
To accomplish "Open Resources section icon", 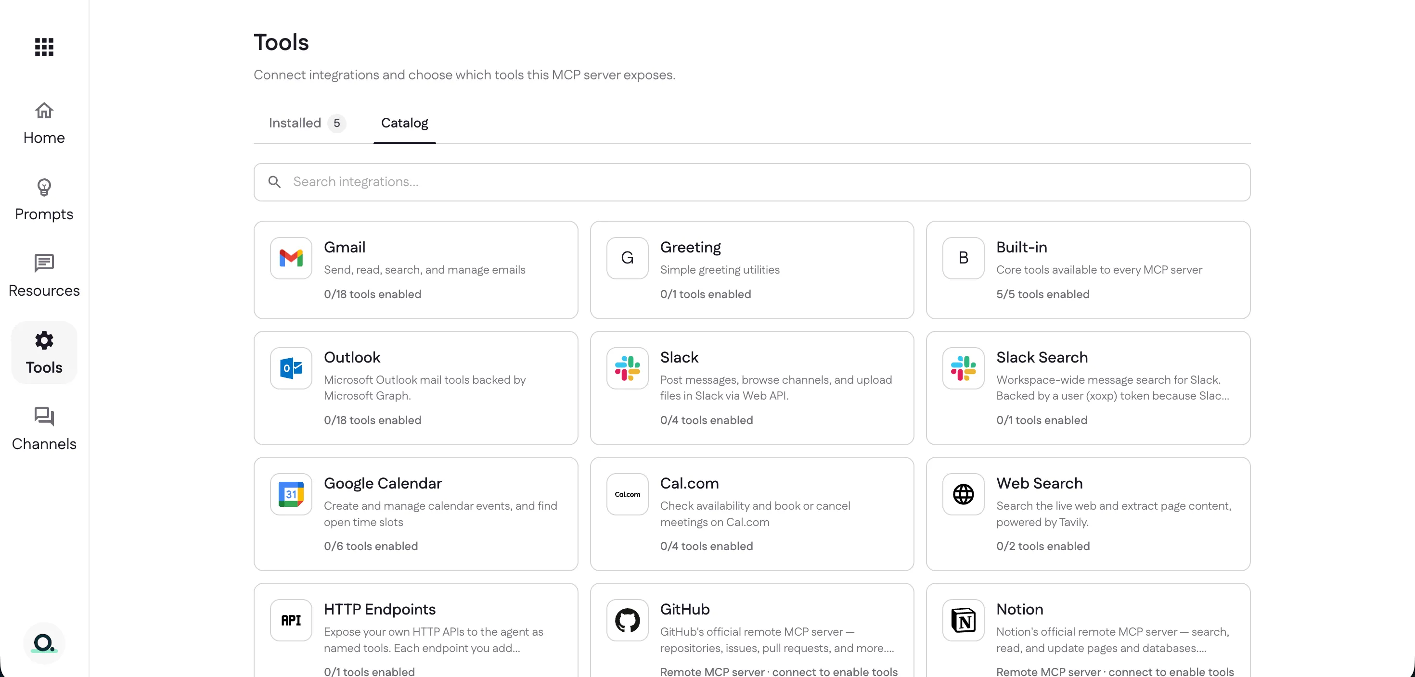I will click(x=44, y=263).
